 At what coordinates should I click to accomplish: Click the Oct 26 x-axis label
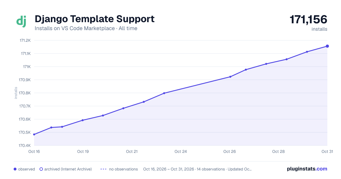pyautogui.click(x=230, y=151)
